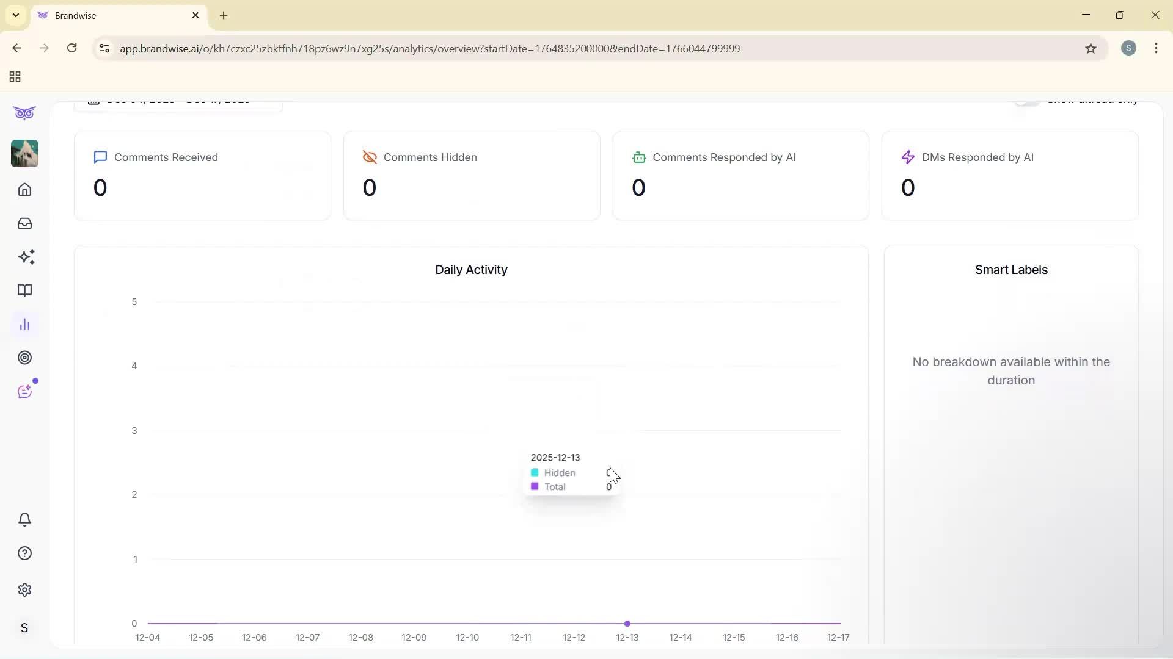Select the Analytics bar chart icon
The height and width of the screenshot is (659, 1173).
(24, 324)
